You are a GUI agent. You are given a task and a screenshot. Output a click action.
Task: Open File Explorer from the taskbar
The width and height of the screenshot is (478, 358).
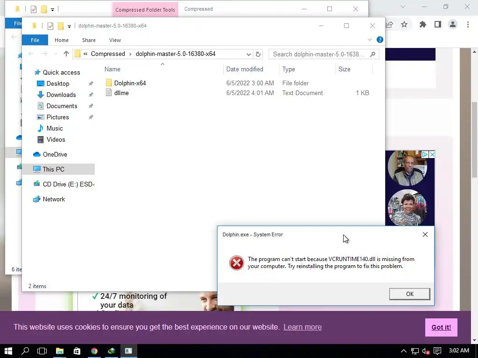coord(59,351)
